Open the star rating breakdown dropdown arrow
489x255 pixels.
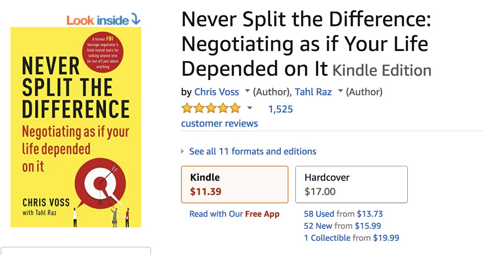(x=249, y=109)
